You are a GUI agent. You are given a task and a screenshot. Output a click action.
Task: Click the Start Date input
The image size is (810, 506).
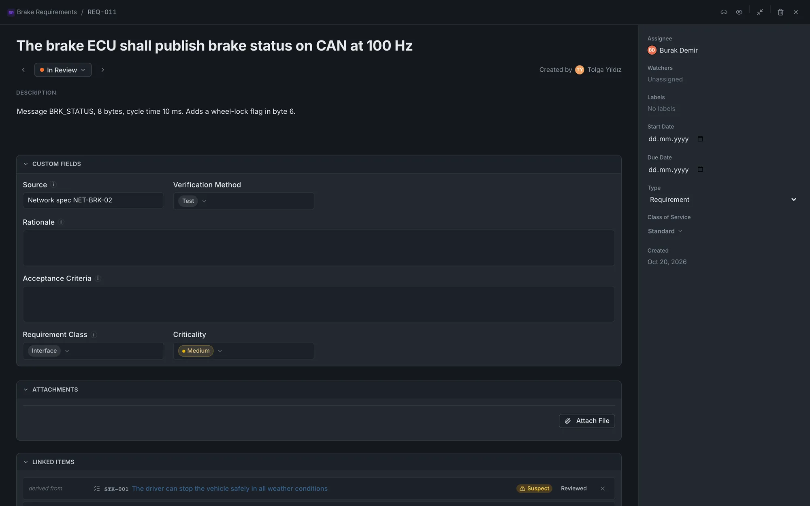pos(676,139)
